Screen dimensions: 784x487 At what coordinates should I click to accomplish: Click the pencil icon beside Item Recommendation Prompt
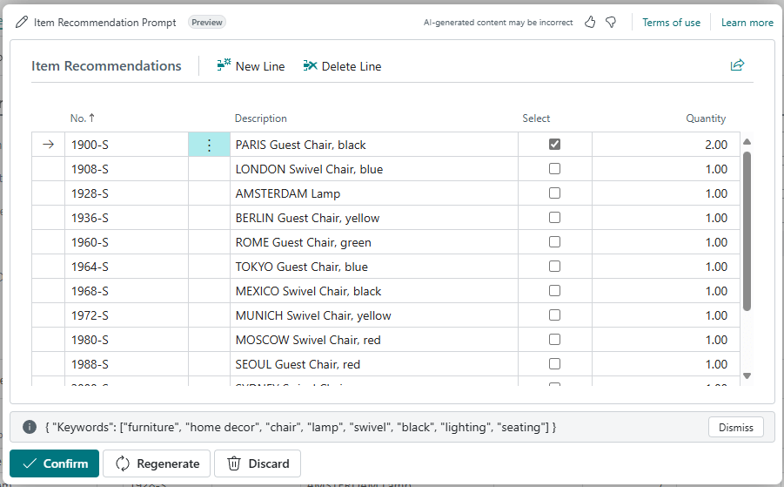pyautogui.click(x=22, y=23)
